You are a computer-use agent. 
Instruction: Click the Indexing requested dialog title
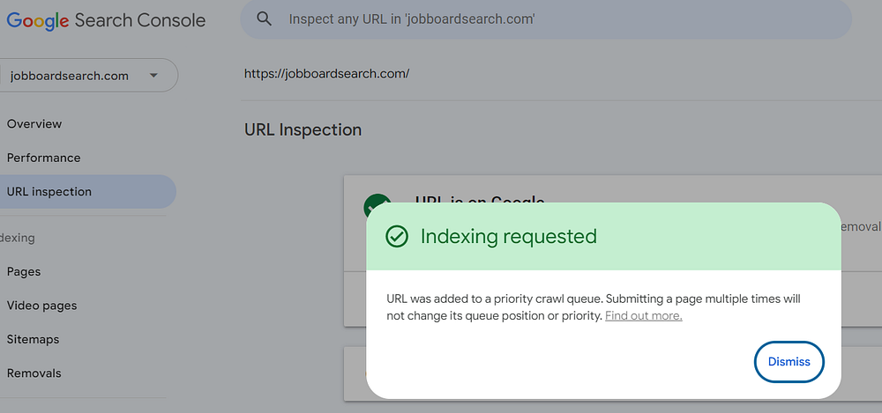[x=508, y=236]
